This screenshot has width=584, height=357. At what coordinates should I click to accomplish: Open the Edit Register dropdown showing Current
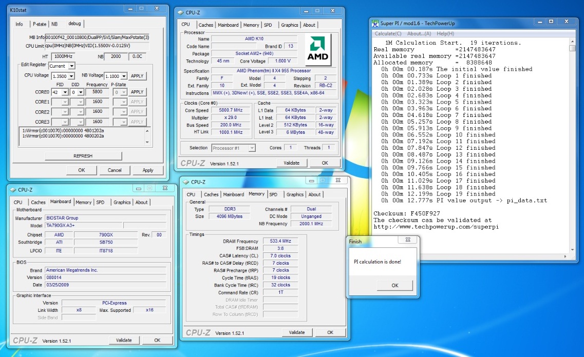click(x=71, y=66)
